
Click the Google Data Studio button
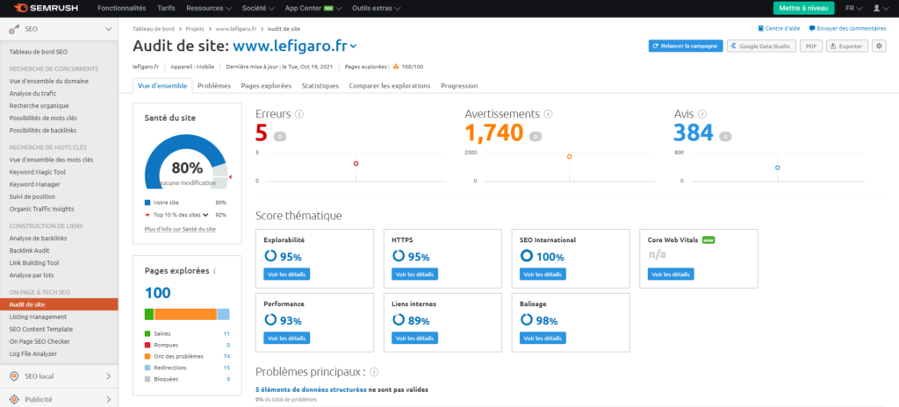(761, 46)
